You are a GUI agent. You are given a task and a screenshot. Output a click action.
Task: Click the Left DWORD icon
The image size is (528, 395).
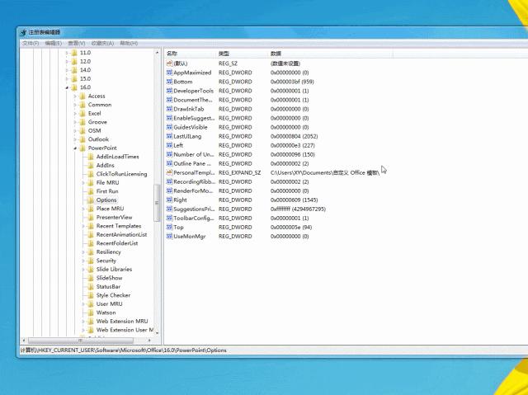[x=169, y=145]
